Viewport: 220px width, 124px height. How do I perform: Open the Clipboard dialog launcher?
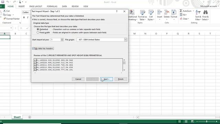(20, 23)
